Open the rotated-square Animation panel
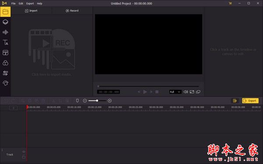 click(x=5, y=83)
